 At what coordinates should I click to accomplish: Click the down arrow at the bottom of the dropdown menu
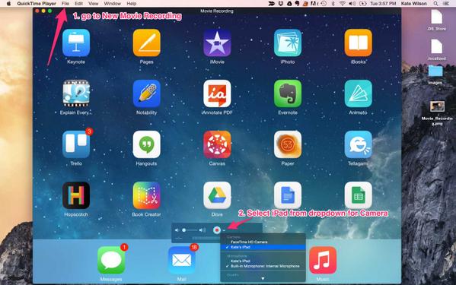[263, 278]
